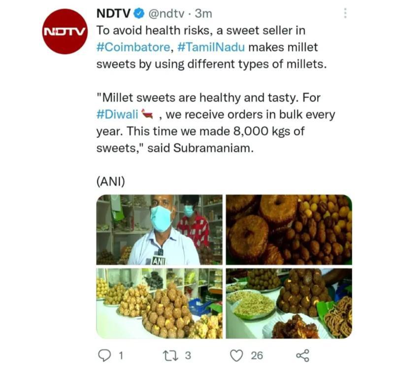397x379 pixels.
Task: Click the share icon
Action: point(302,355)
